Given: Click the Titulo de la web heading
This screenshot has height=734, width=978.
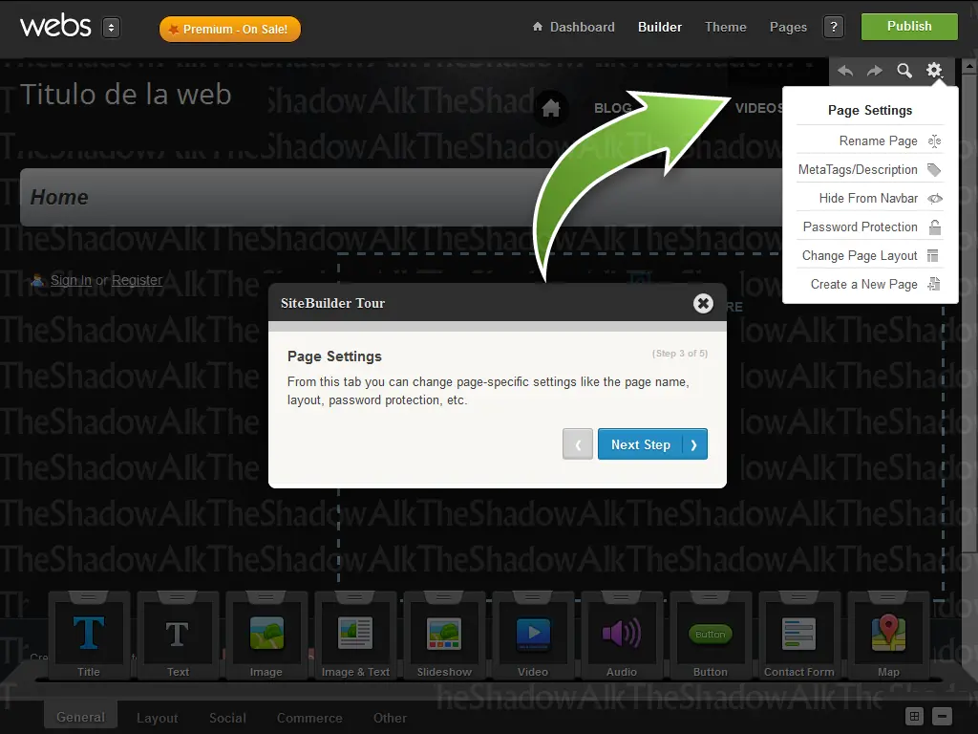Looking at the screenshot, I should pos(126,95).
